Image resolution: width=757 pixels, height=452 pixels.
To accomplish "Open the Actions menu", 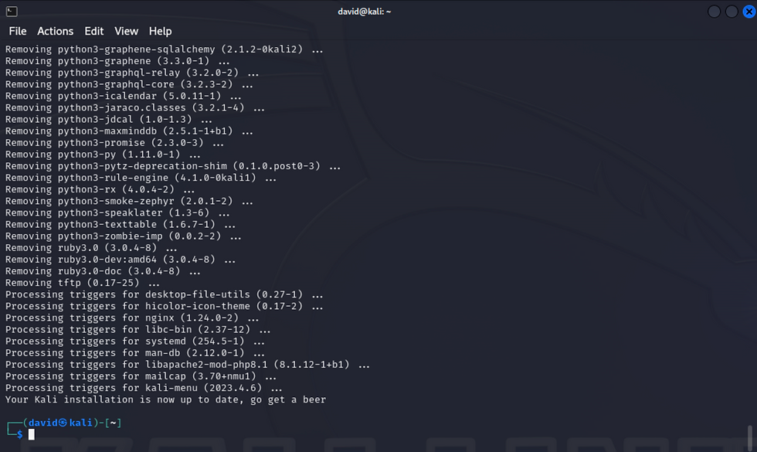I will coord(56,31).
